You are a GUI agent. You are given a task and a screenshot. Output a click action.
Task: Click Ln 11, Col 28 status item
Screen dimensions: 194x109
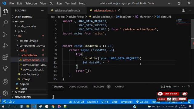(76, 102)
